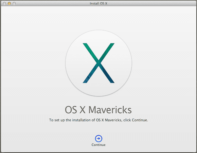Click the setup instruction sentence
This screenshot has width=197, height=153.
coord(98,120)
